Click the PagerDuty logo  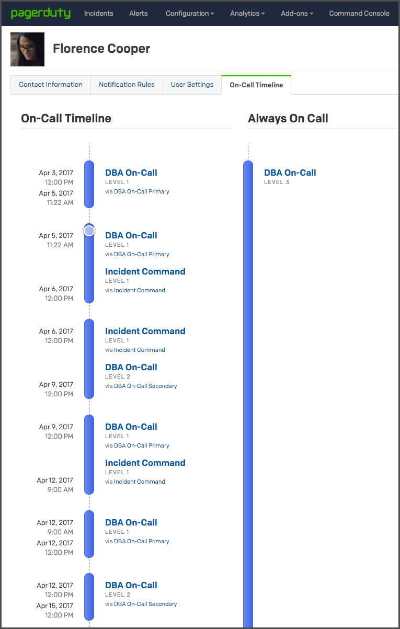point(41,13)
